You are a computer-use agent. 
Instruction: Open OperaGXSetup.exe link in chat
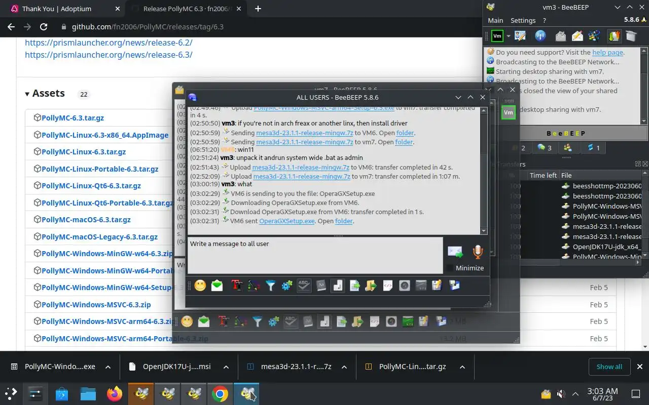point(286,221)
